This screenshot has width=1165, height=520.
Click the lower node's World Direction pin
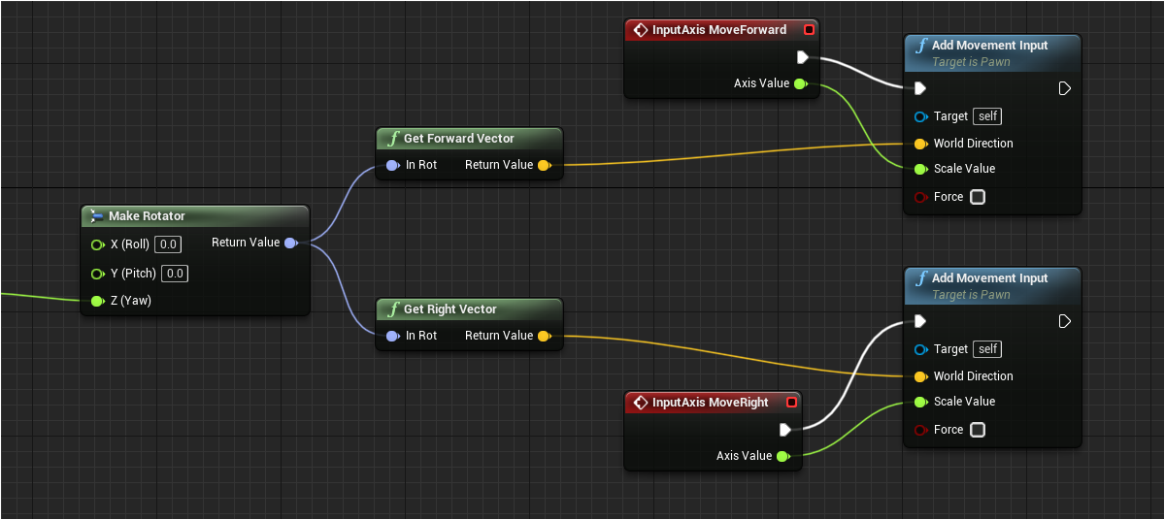[x=920, y=376]
